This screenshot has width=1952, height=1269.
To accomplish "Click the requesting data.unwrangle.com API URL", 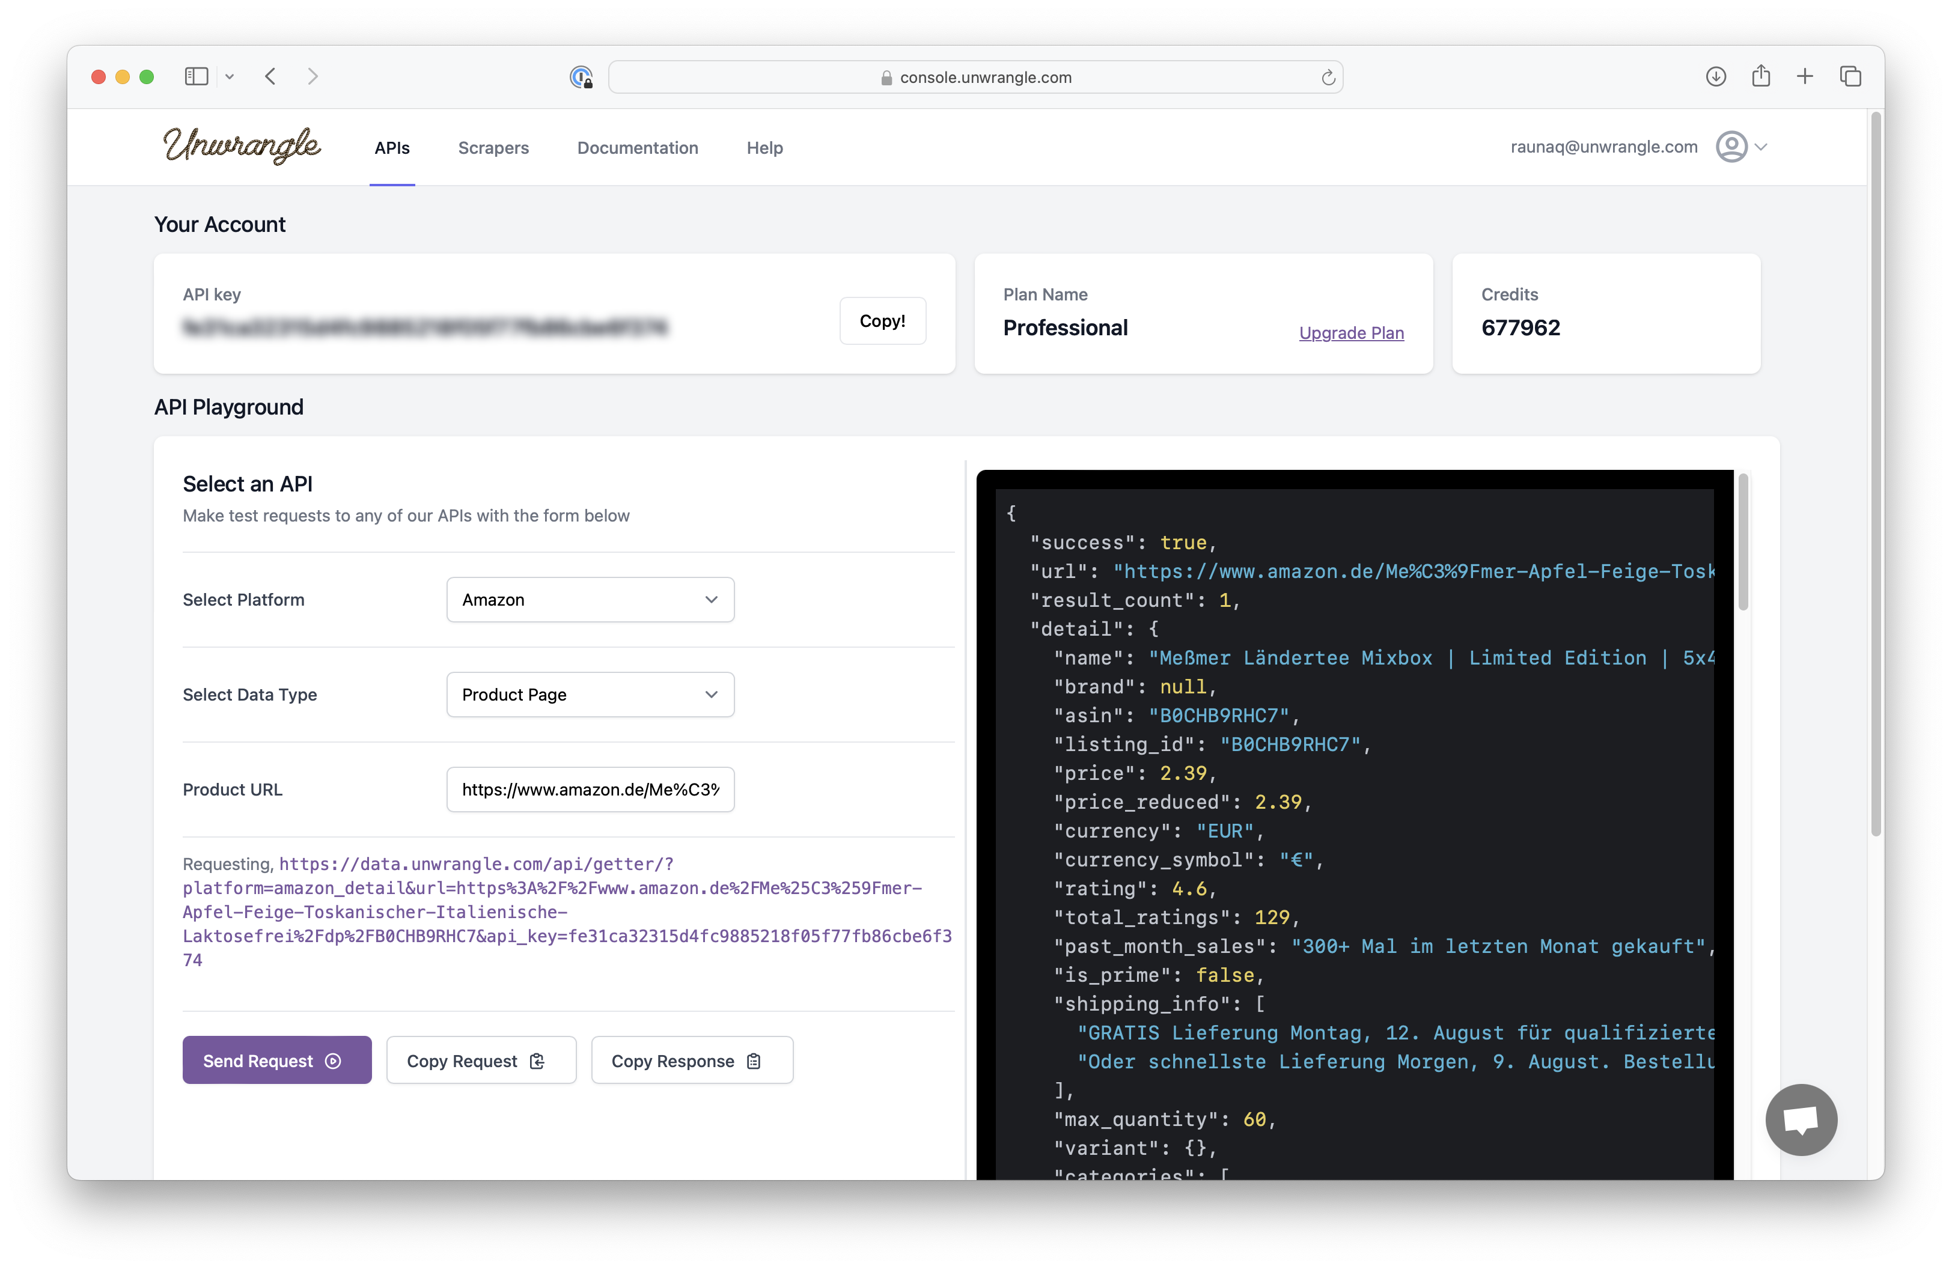I will 567,911.
